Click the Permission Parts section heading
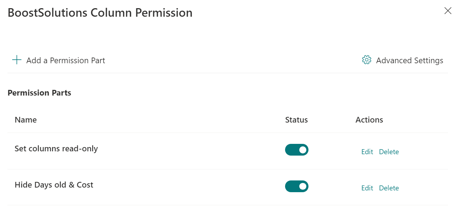 tap(39, 93)
